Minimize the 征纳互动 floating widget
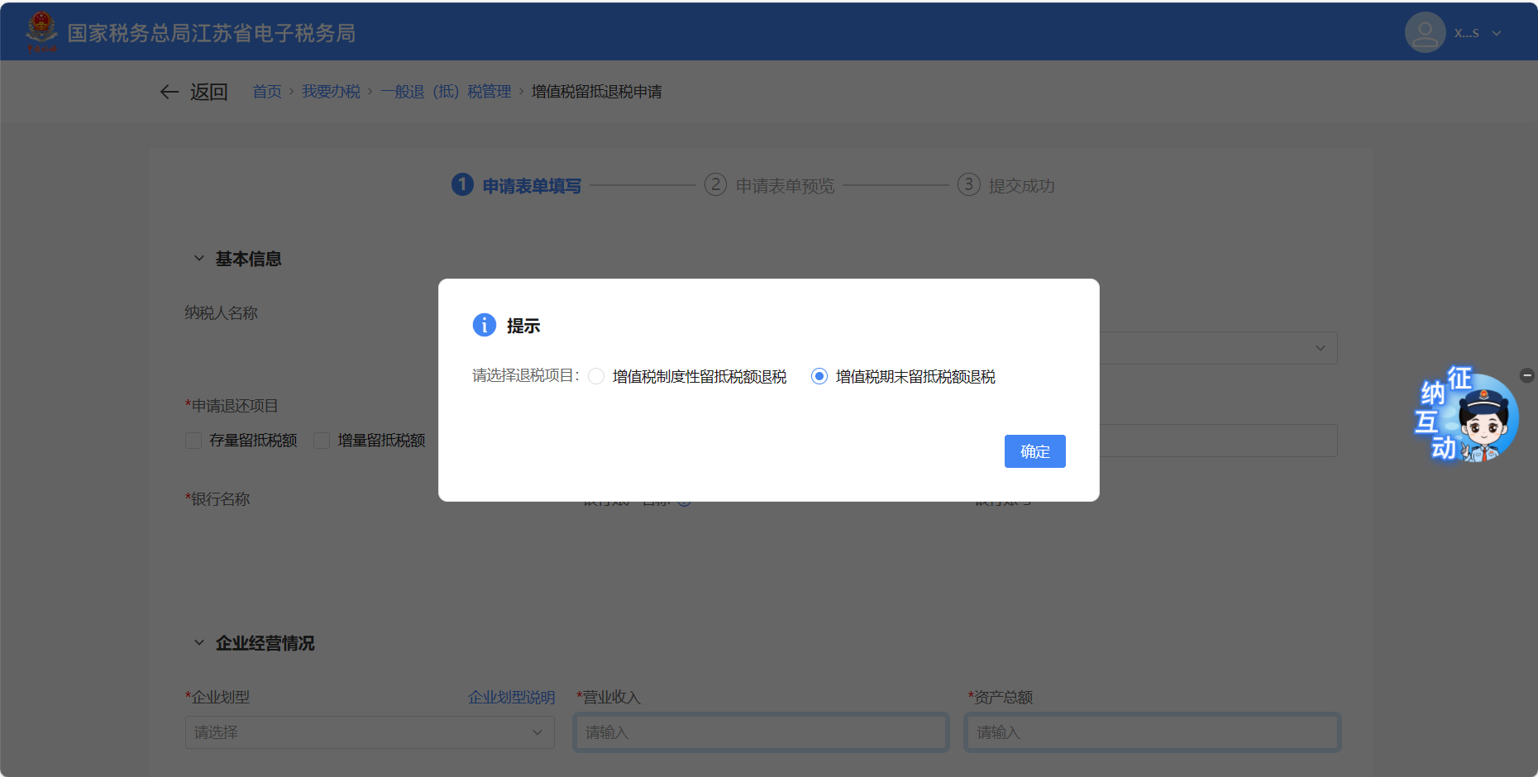The height and width of the screenshot is (777, 1538). [1527, 375]
